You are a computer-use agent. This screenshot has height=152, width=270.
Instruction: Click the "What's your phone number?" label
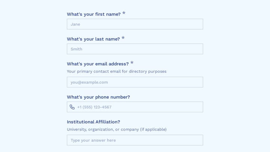[99, 97]
